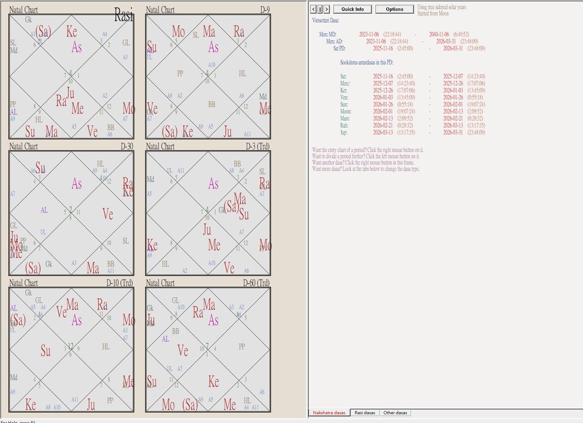Switch to the Rasi dasas tab
The width and height of the screenshot is (583, 423).
364,413
